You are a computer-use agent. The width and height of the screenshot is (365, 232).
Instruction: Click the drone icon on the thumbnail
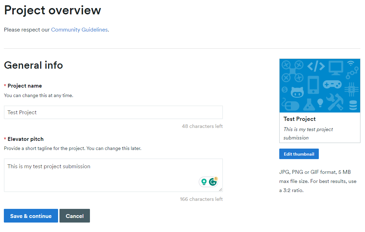click(x=292, y=71)
